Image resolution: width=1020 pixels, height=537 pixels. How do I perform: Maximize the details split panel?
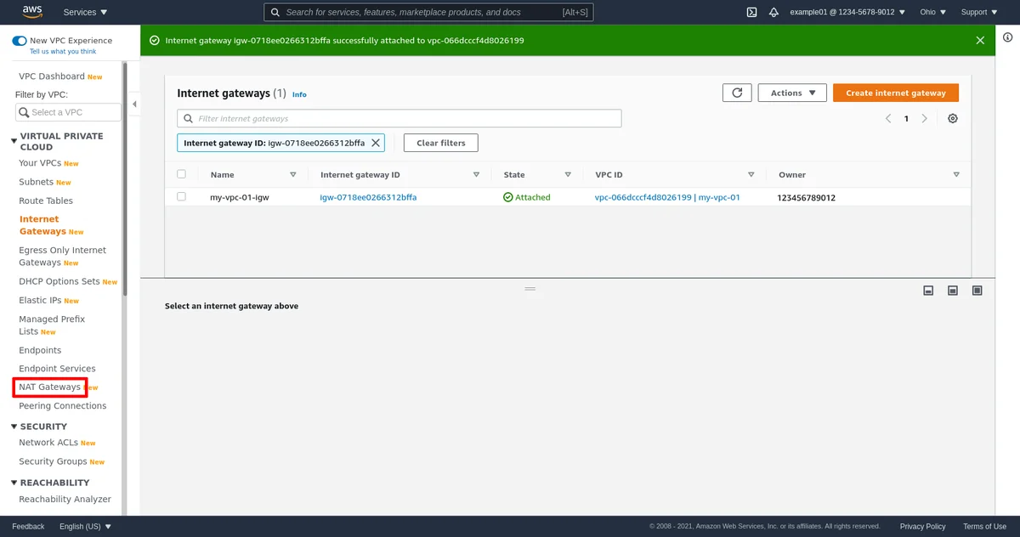(x=977, y=291)
